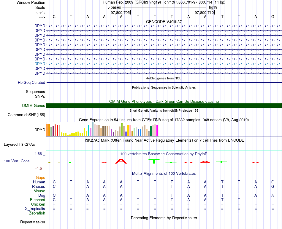
Task: Click the 97,800,710 coordinate marker
Action: 204,12
